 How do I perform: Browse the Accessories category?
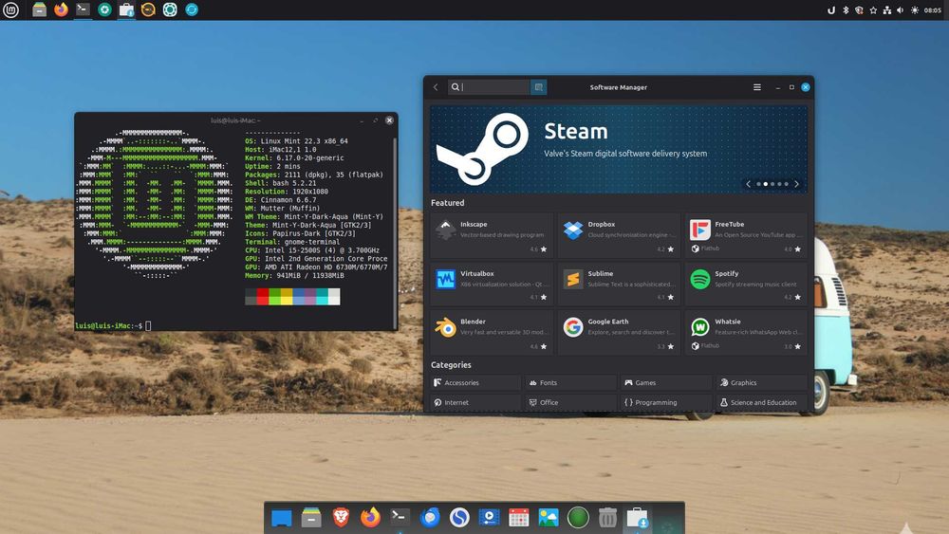click(475, 383)
